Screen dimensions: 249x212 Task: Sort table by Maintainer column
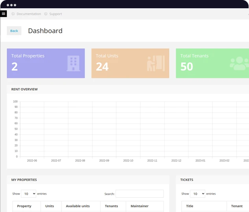point(139,206)
